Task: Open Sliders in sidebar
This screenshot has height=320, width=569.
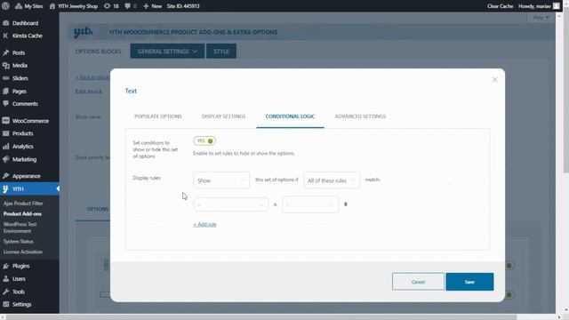Action: click(x=20, y=78)
